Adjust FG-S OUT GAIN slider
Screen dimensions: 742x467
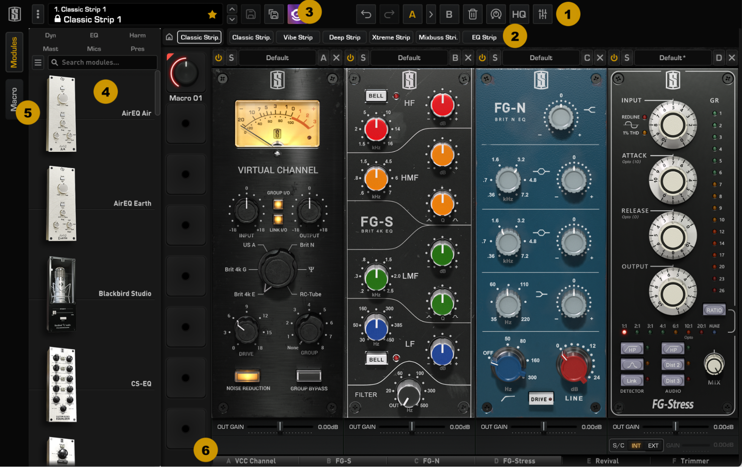(411, 427)
